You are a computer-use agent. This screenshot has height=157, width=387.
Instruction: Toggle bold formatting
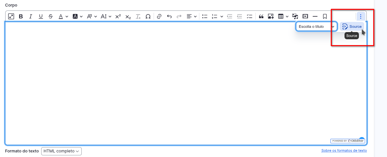[x=21, y=16]
